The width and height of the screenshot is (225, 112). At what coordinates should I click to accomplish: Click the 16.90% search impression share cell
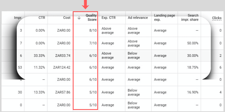192,92
